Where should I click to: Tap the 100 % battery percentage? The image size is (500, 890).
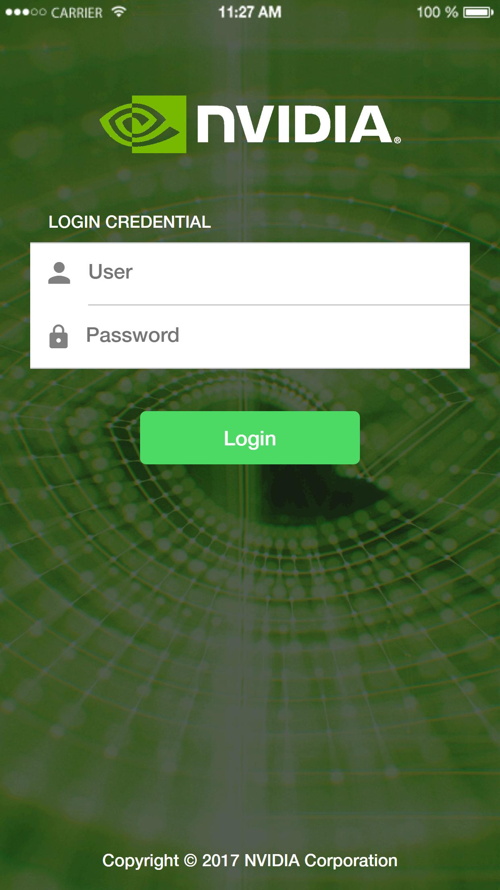pyautogui.click(x=437, y=12)
